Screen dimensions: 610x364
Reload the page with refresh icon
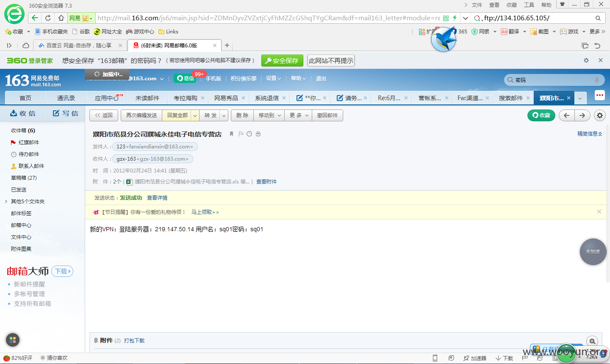point(48,18)
